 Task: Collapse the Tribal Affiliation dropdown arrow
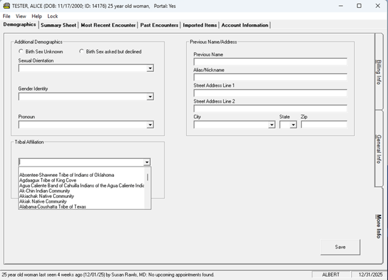coord(146,162)
